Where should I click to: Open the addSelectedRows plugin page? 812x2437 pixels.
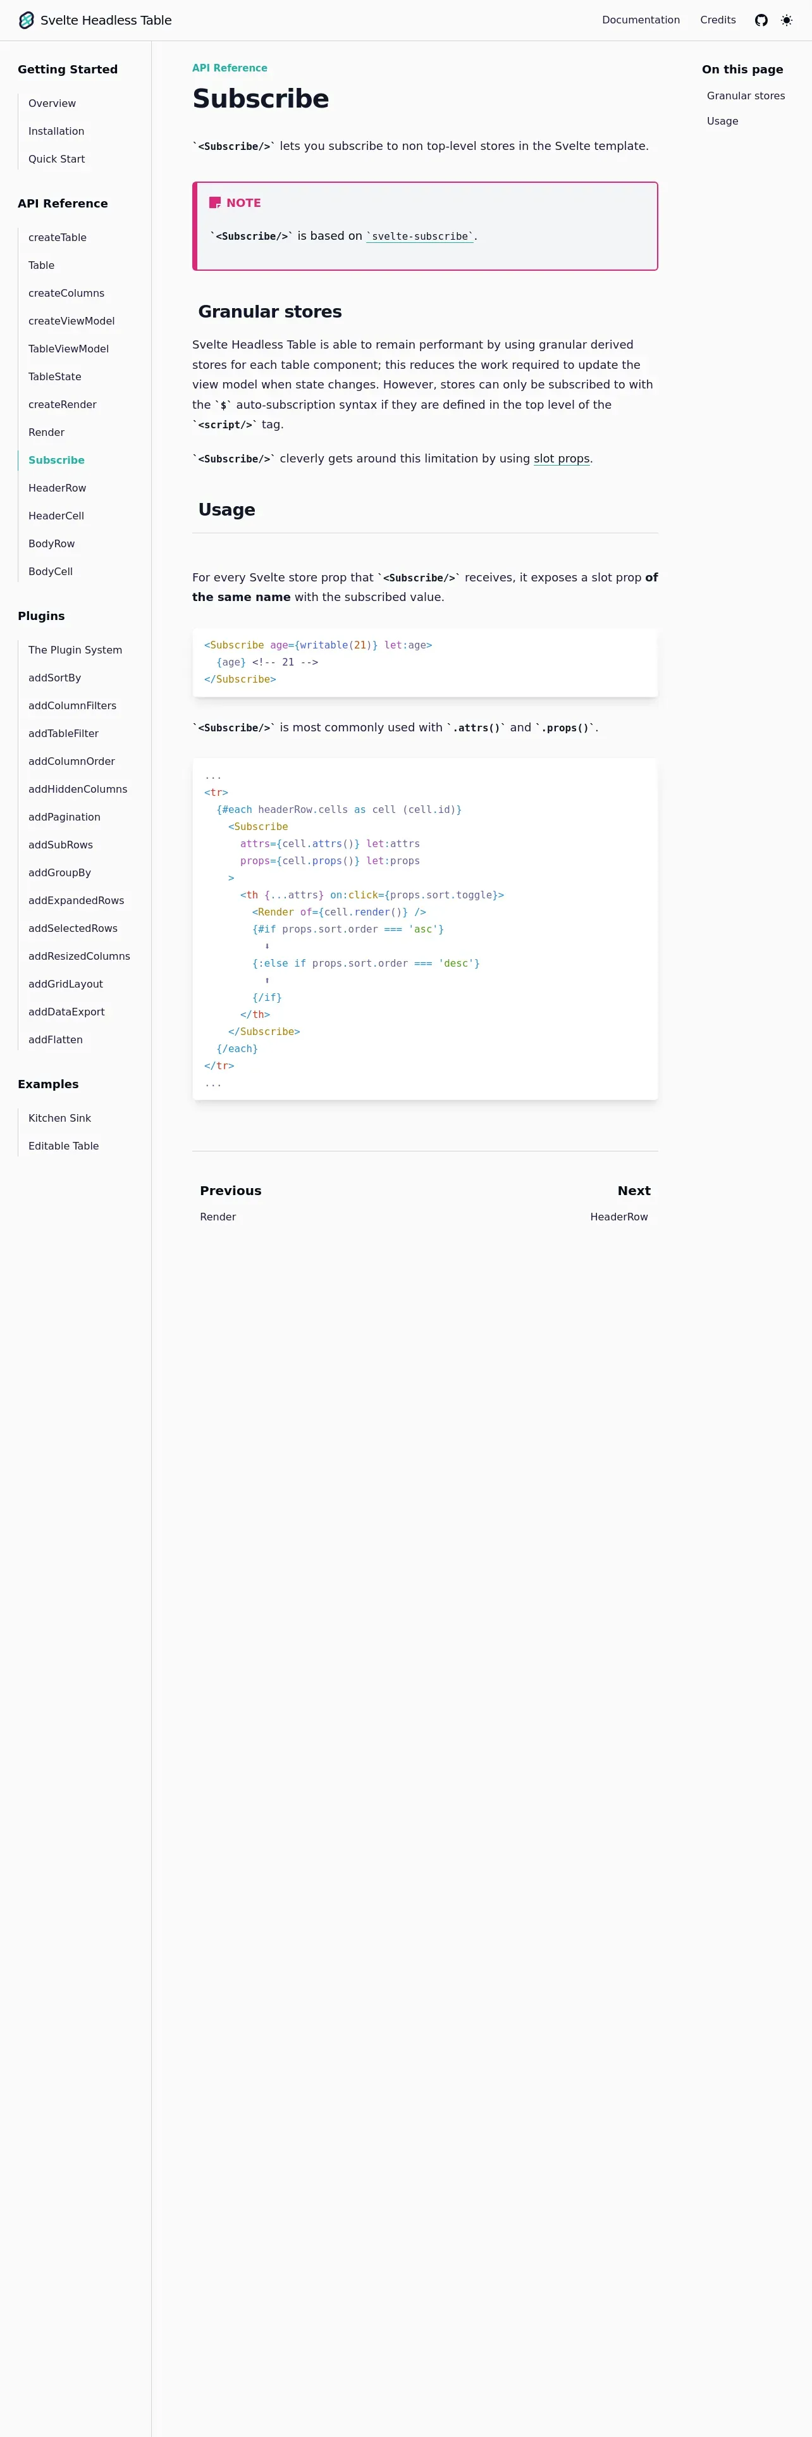[x=73, y=929]
